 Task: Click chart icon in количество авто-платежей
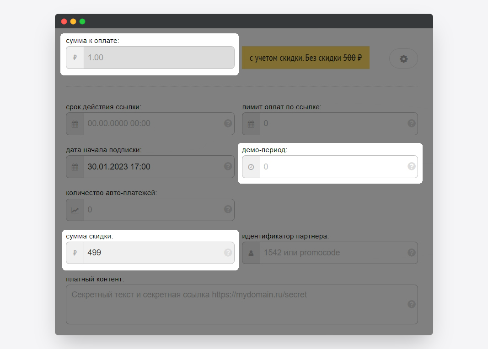click(75, 210)
